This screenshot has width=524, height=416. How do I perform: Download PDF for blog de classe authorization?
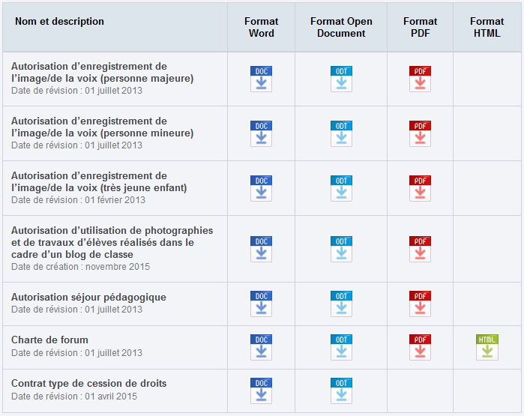(420, 249)
